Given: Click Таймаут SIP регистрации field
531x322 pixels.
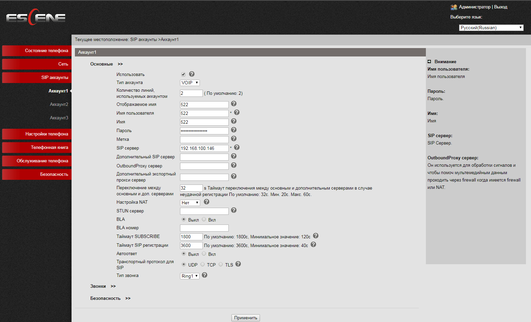Looking at the screenshot, I should point(191,245).
